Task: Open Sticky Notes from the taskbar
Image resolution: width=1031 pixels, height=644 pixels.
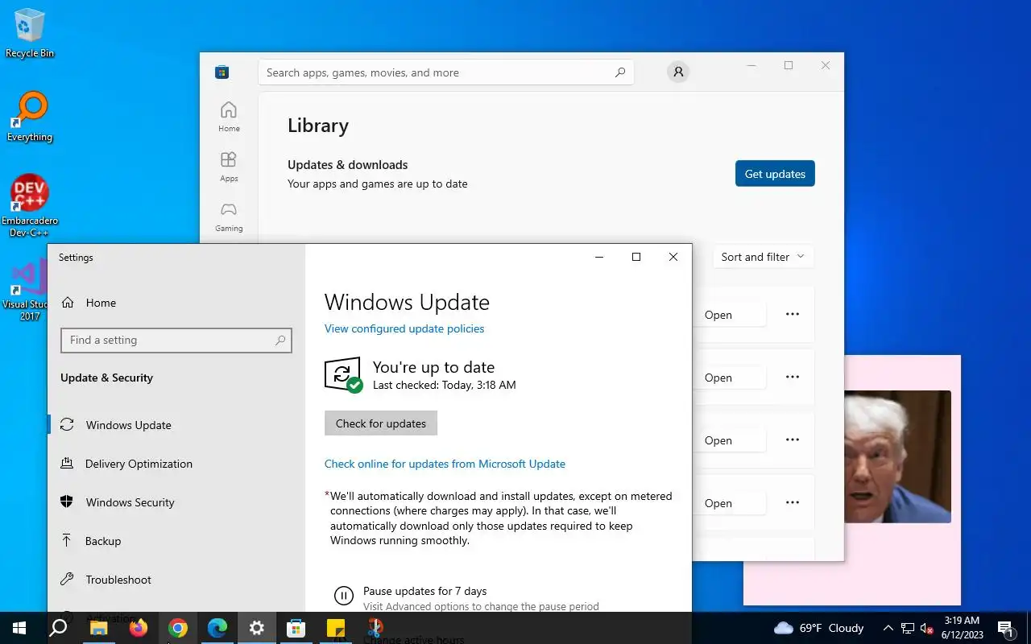Action: [x=335, y=628]
